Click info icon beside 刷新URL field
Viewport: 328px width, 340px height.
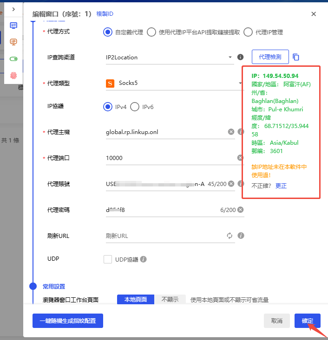click(241, 236)
